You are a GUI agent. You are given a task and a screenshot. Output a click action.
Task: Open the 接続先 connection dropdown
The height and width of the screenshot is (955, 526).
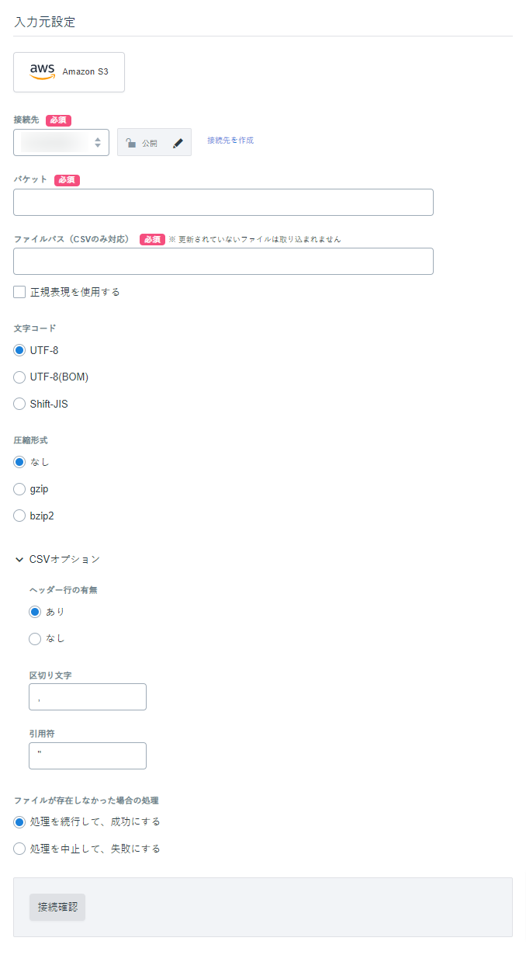point(61,143)
